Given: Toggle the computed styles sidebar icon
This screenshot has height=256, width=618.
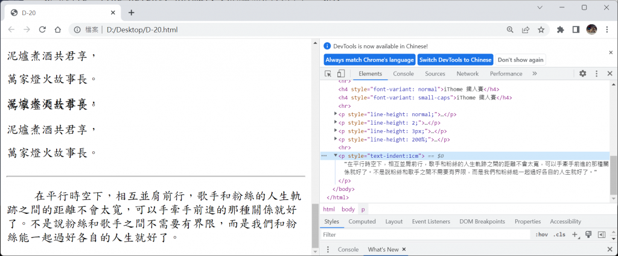Looking at the screenshot, I should point(602,235).
